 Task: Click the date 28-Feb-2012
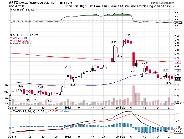pyautogui.click(x=17, y=6)
